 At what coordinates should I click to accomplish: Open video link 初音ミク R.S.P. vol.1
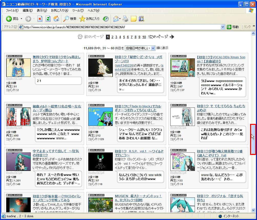click(139, 153)
